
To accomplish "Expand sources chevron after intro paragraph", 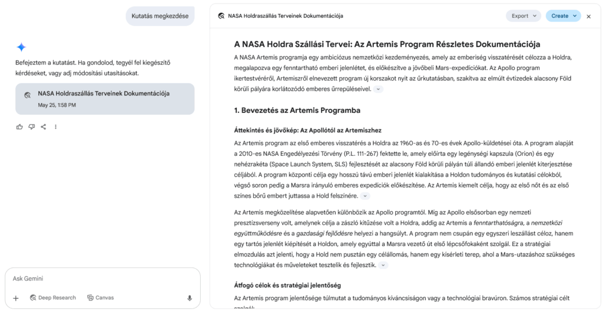I will 378,89.
